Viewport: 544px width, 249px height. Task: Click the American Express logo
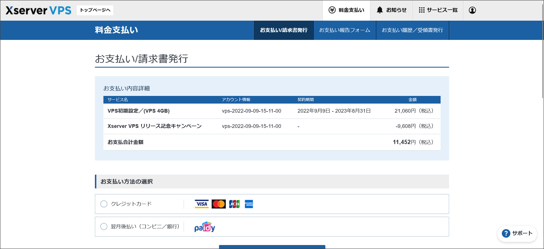(249, 204)
